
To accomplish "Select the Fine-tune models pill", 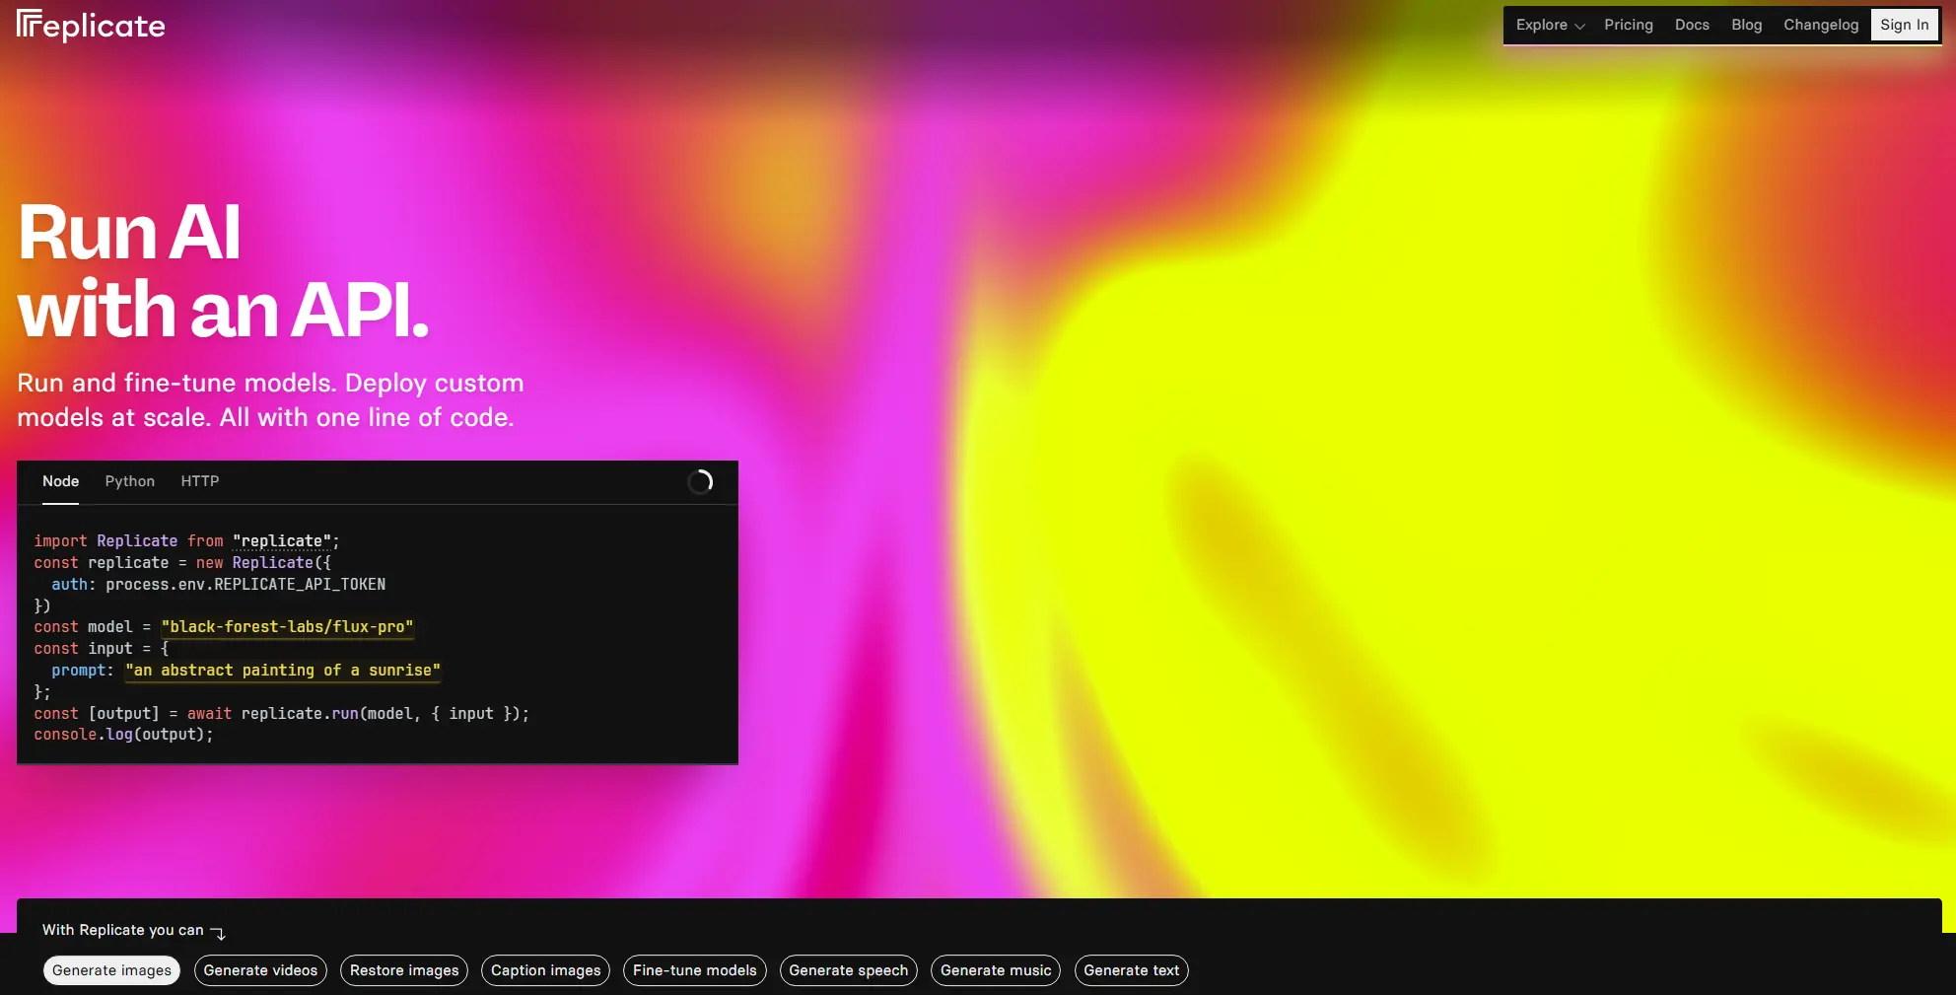I will [x=694, y=970].
